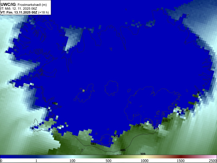This screenshot has width=217, height=163.
Task: Click the map value '535'
Action: pos(165,121)
